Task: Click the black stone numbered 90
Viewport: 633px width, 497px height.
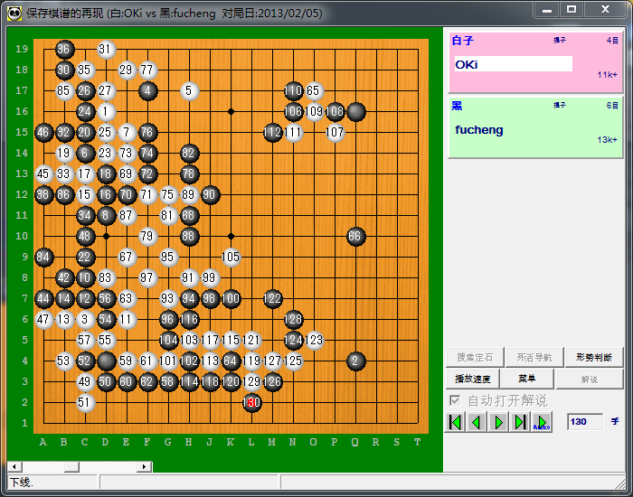Action: click(210, 195)
